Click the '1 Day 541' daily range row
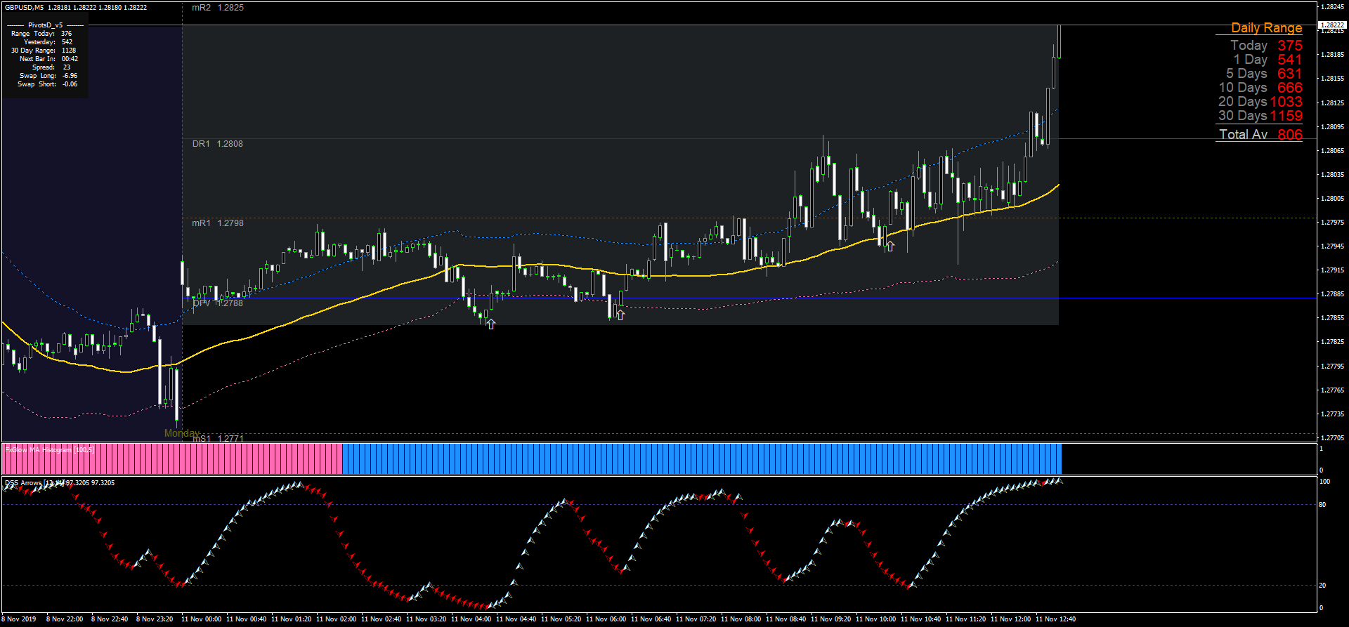Image resolution: width=1349 pixels, height=627 pixels. 1267,60
